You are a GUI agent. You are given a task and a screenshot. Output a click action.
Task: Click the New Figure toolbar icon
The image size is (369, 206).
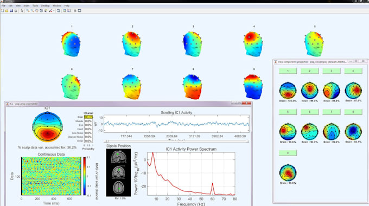tap(2, 11)
